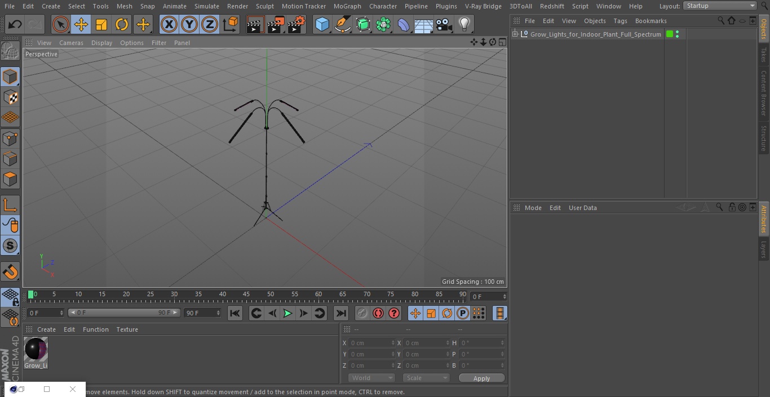Viewport: 770px width, 397px height.
Task: Open Edit Render Settings icon
Action: coord(296,24)
